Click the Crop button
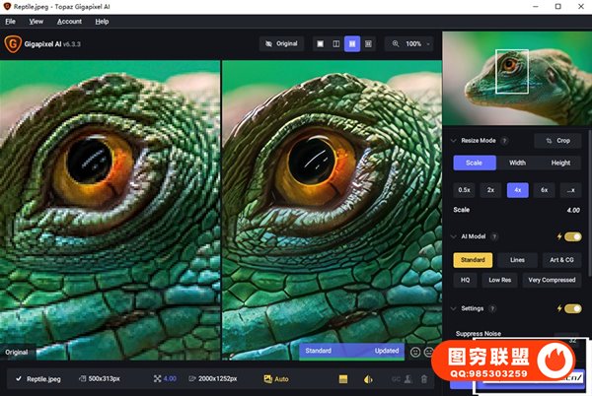 (557, 142)
